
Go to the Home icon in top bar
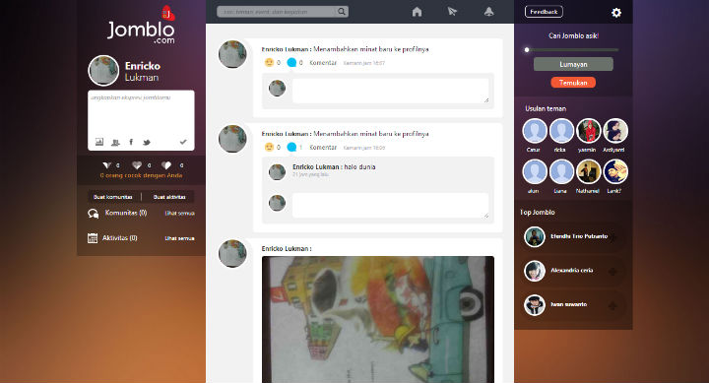[417, 12]
